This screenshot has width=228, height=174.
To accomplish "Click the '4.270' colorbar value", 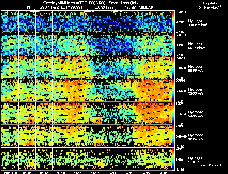I will (x=180, y=149).
